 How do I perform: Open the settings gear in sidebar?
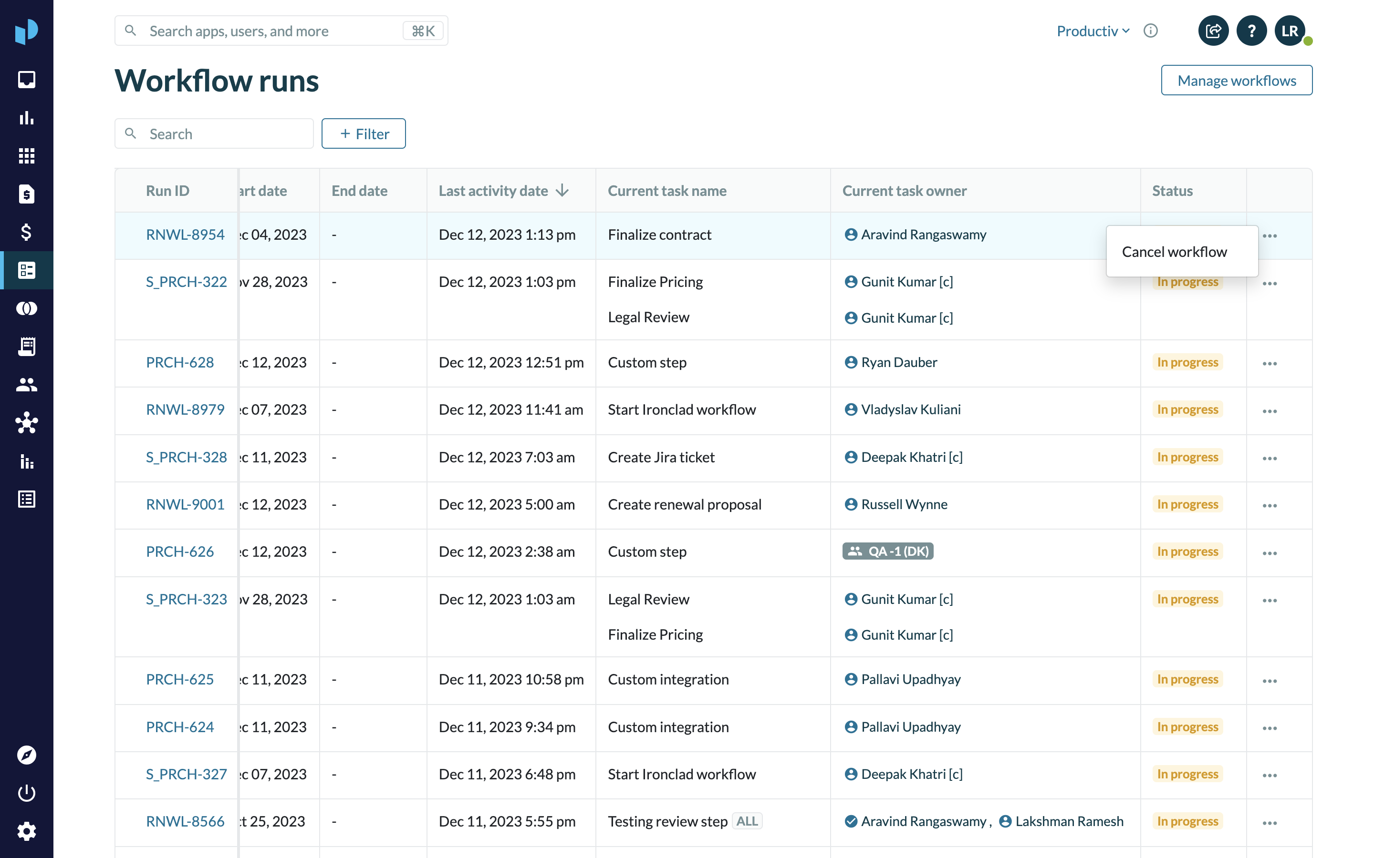[x=27, y=831]
